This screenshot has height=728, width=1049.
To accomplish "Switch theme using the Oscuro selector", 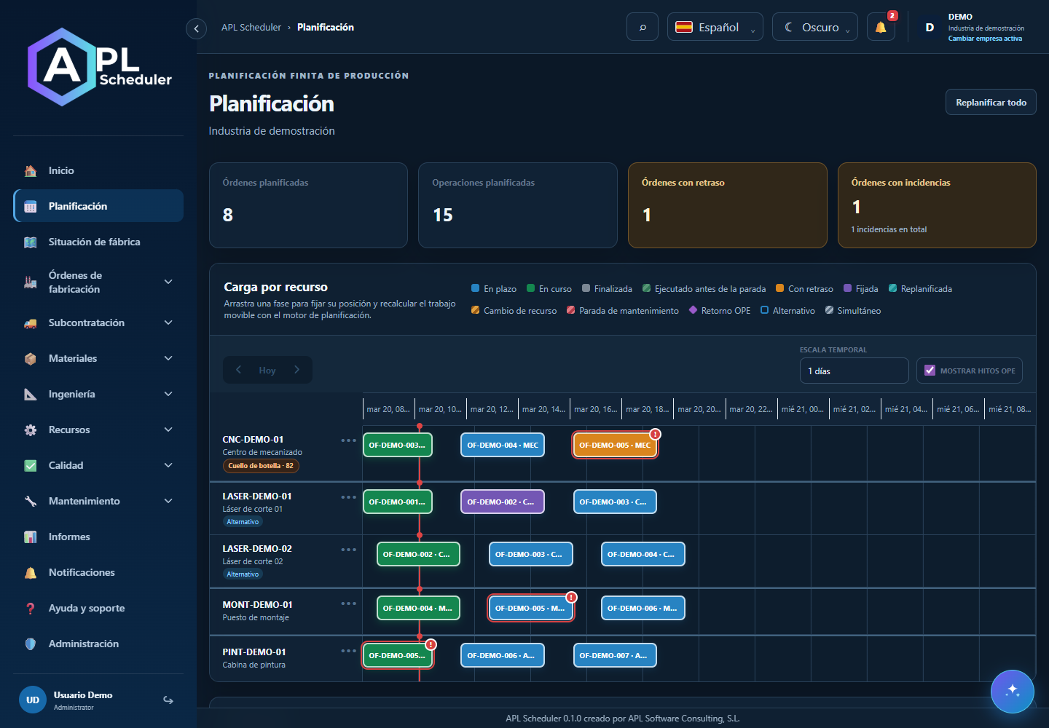I will pos(815,27).
